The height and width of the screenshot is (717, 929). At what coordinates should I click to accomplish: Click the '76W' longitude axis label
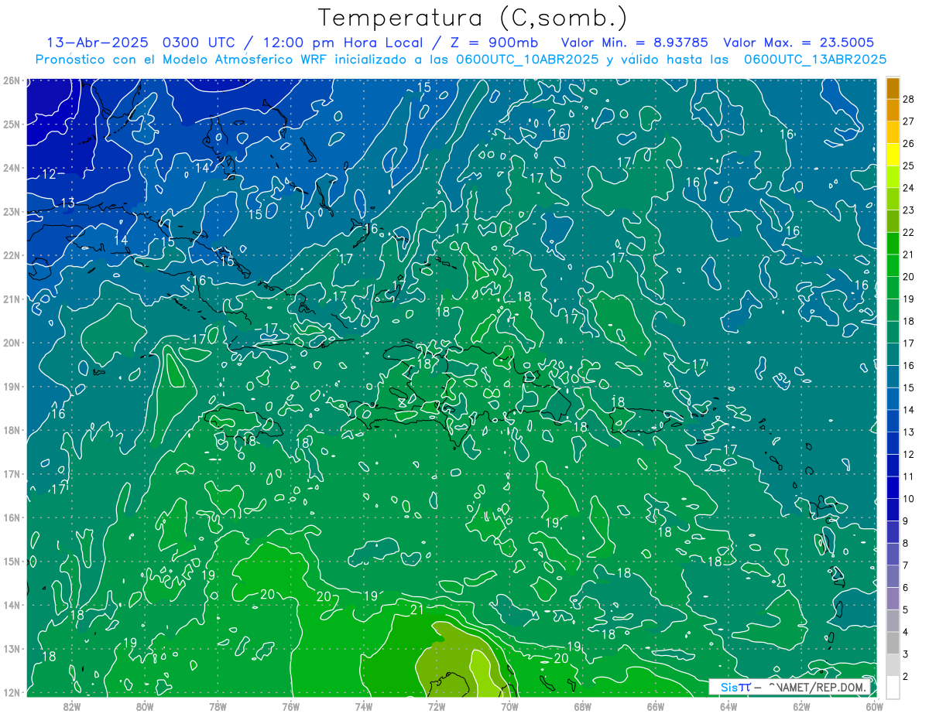pos(291,705)
